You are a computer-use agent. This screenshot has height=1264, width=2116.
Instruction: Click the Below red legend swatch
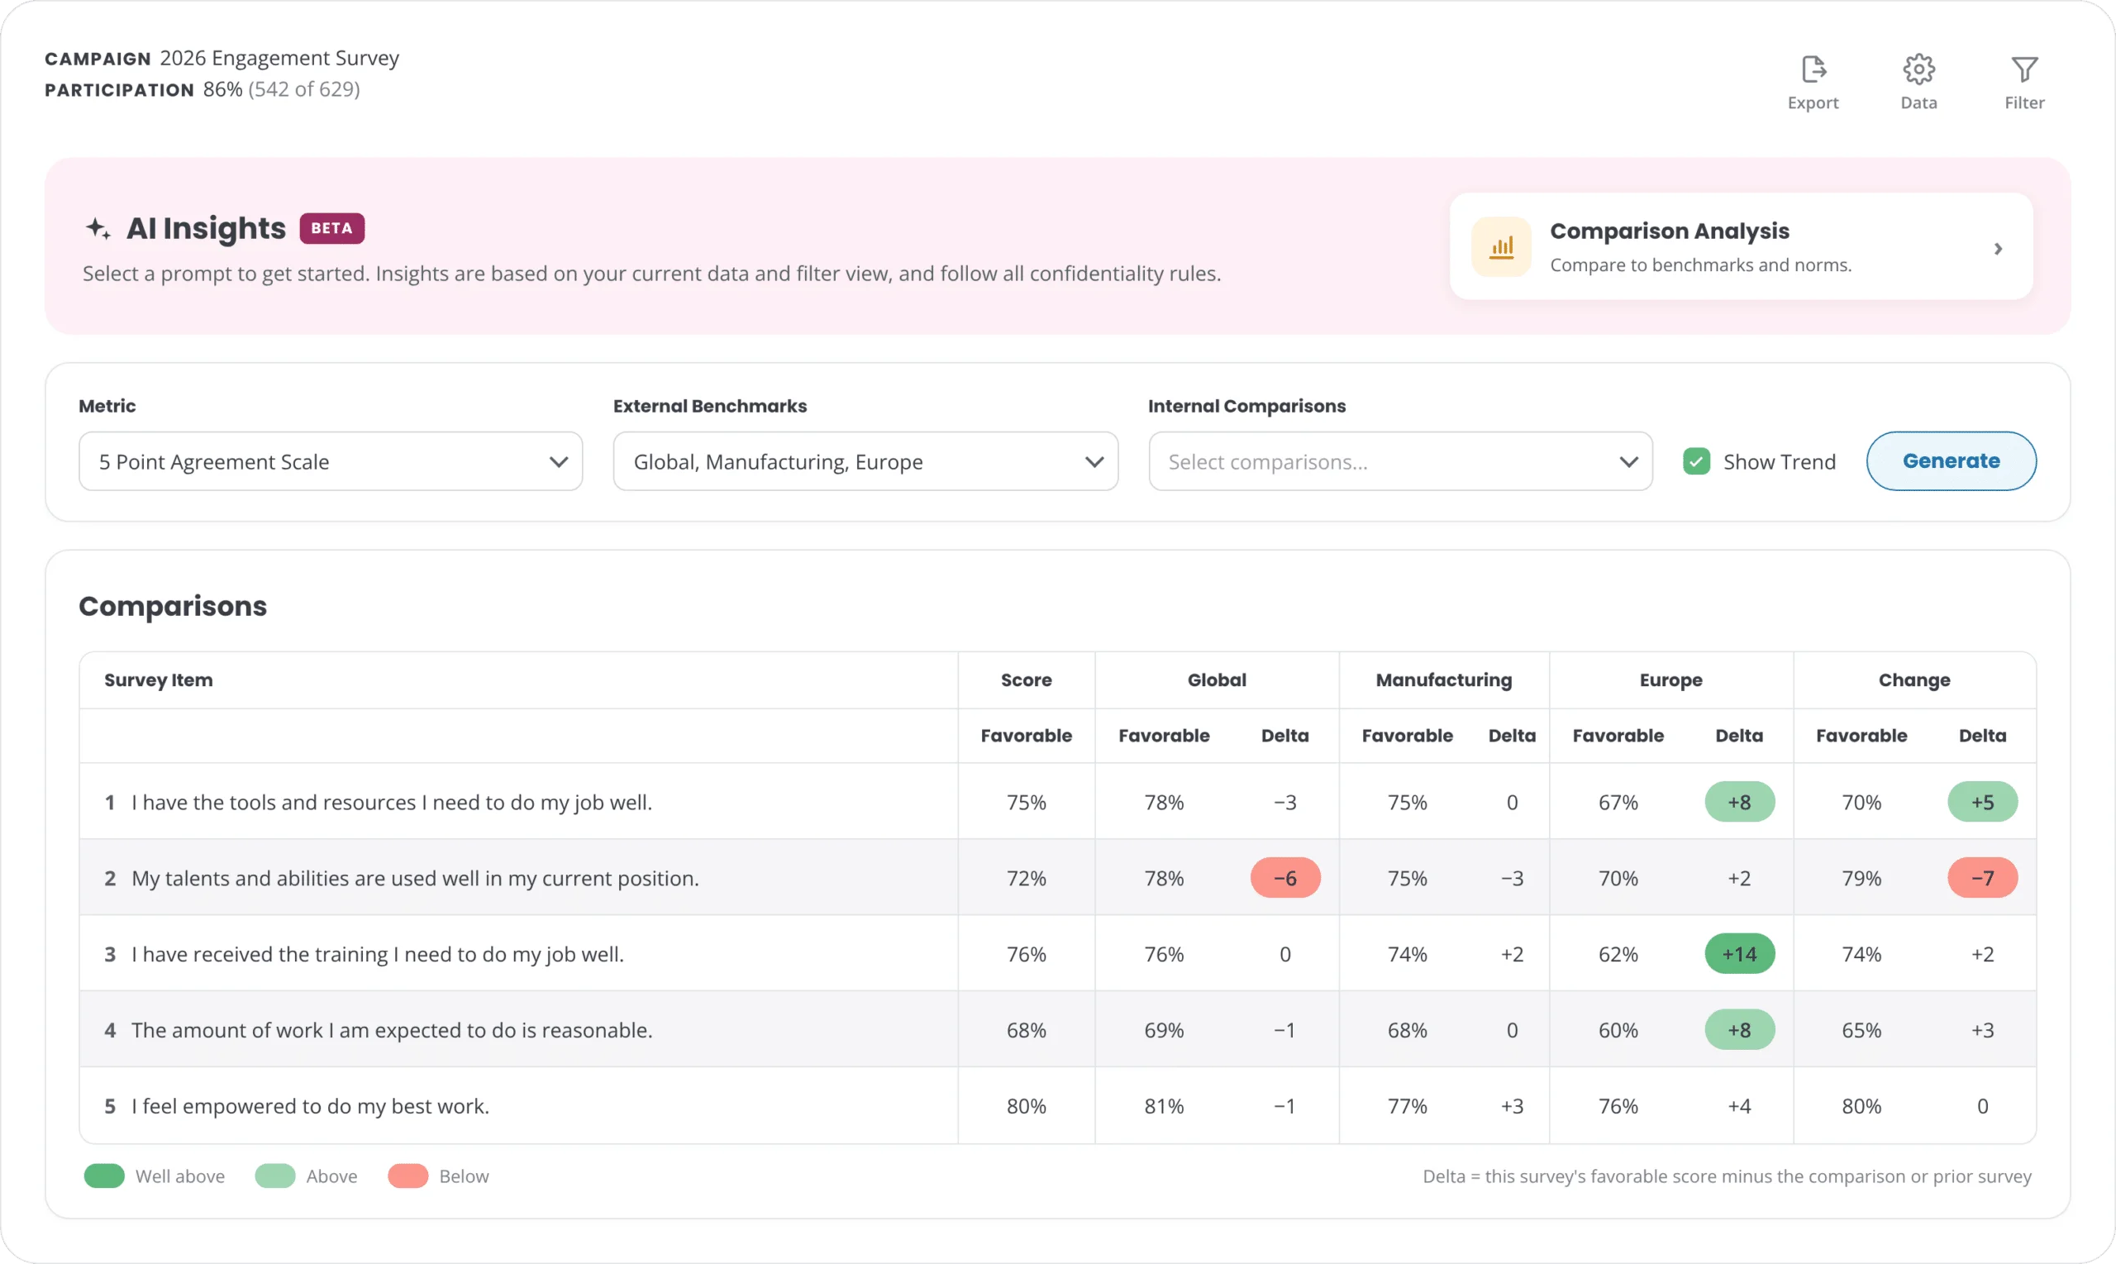click(x=407, y=1176)
